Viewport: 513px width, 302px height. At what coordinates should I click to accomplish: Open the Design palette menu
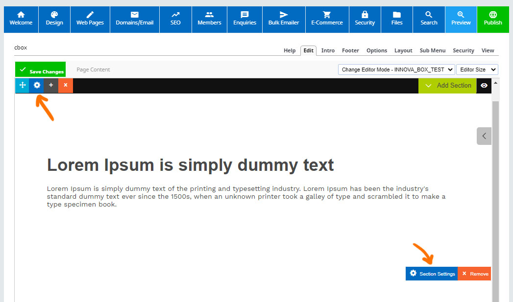54,19
